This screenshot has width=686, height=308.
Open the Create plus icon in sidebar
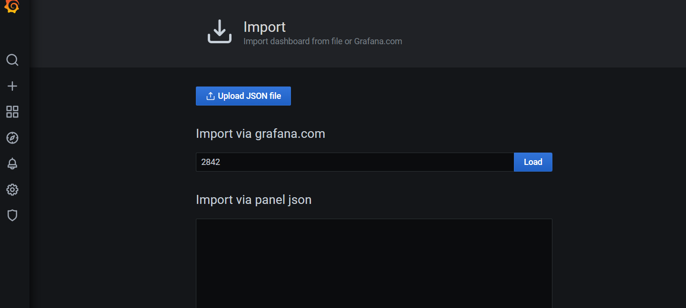[x=12, y=86]
